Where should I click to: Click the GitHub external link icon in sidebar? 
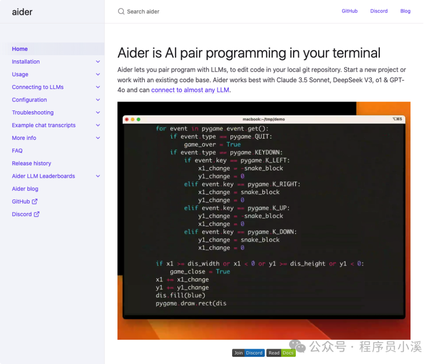click(x=35, y=202)
